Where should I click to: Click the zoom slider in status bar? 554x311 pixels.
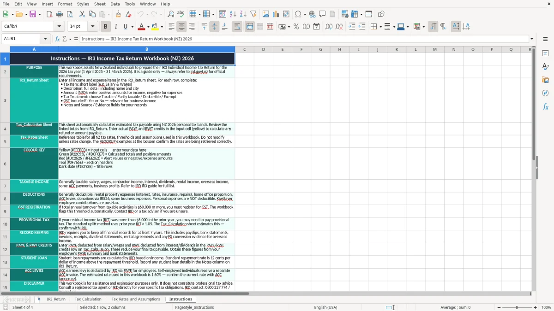[517, 307]
